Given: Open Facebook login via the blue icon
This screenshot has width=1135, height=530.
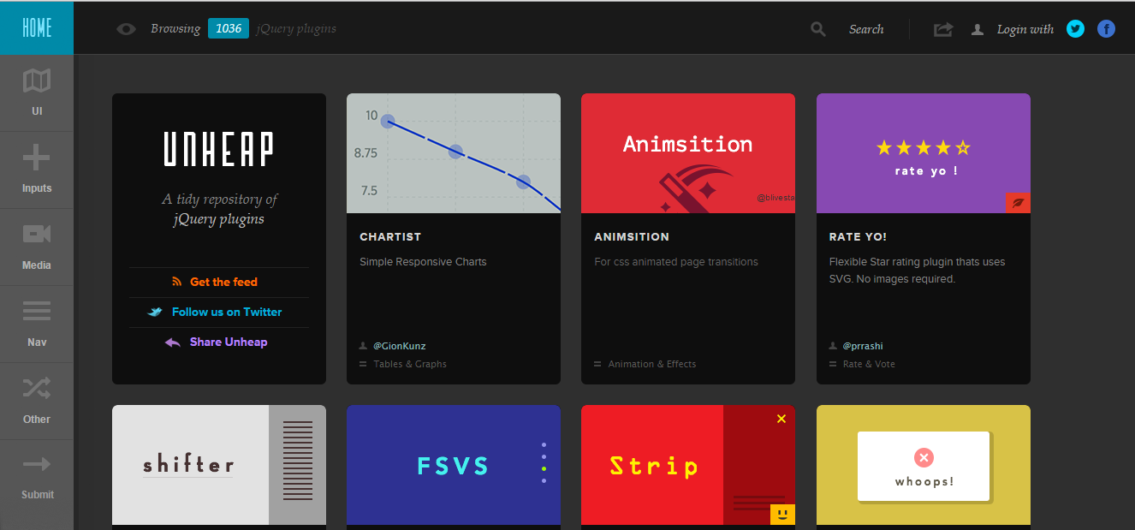Looking at the screenshot, I should (1106, 28).
